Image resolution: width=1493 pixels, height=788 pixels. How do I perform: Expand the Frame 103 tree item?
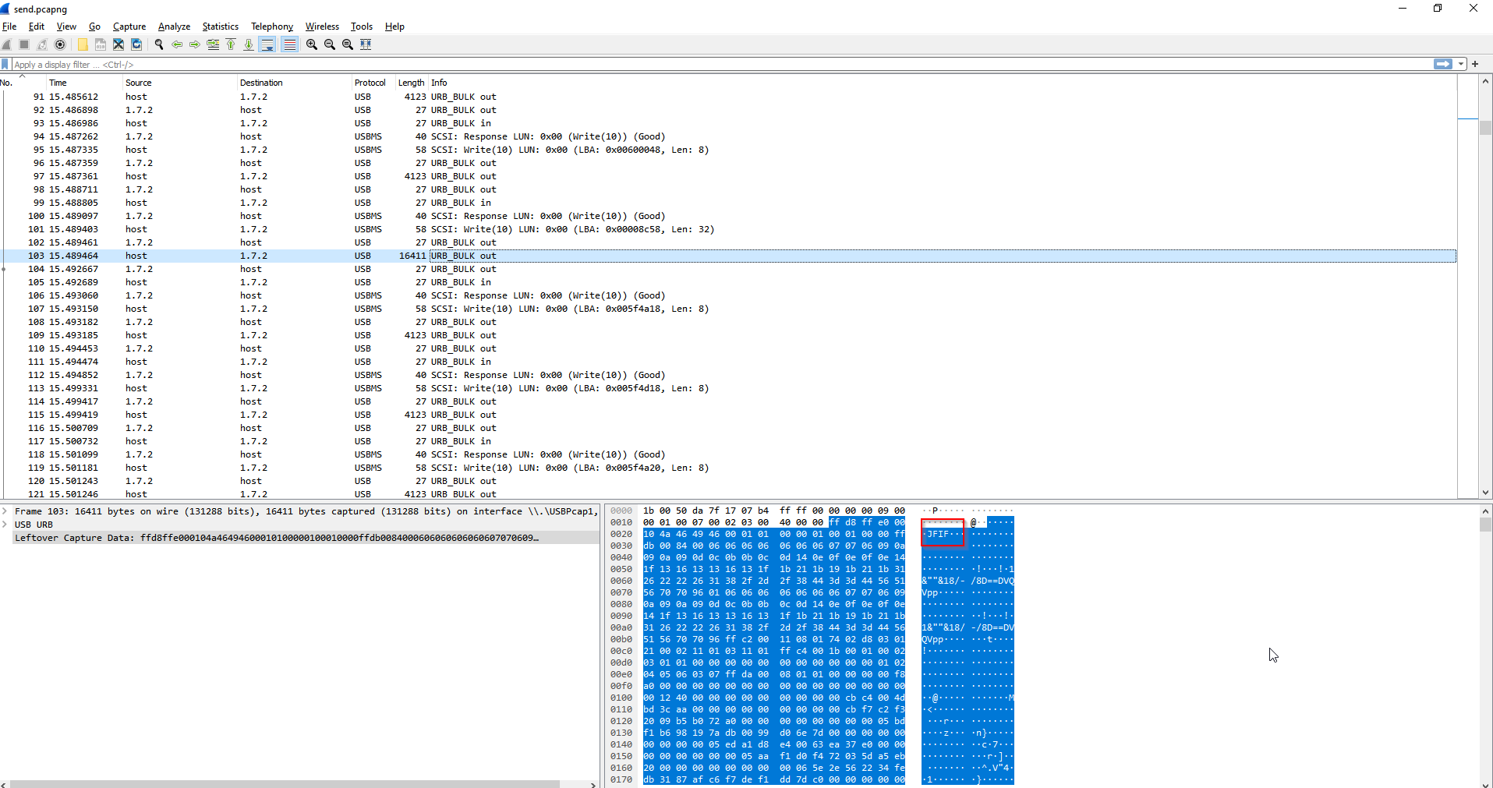click(5, 511)
